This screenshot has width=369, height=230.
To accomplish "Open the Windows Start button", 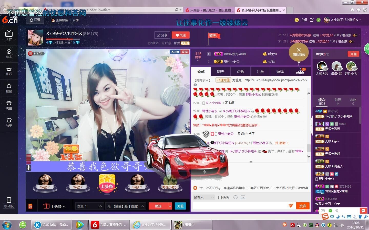I will click(7, 225).
